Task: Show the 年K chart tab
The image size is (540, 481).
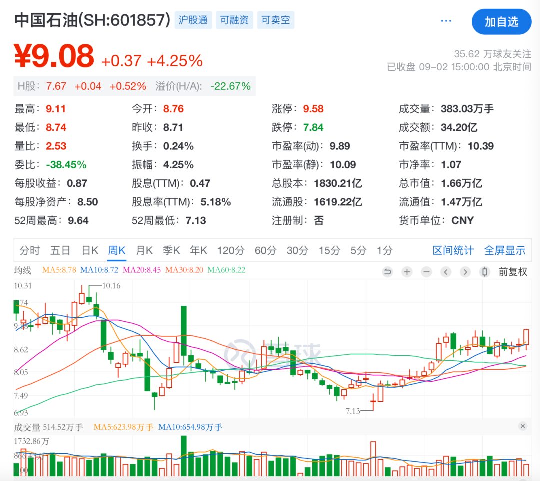Action: coord(198,250)
